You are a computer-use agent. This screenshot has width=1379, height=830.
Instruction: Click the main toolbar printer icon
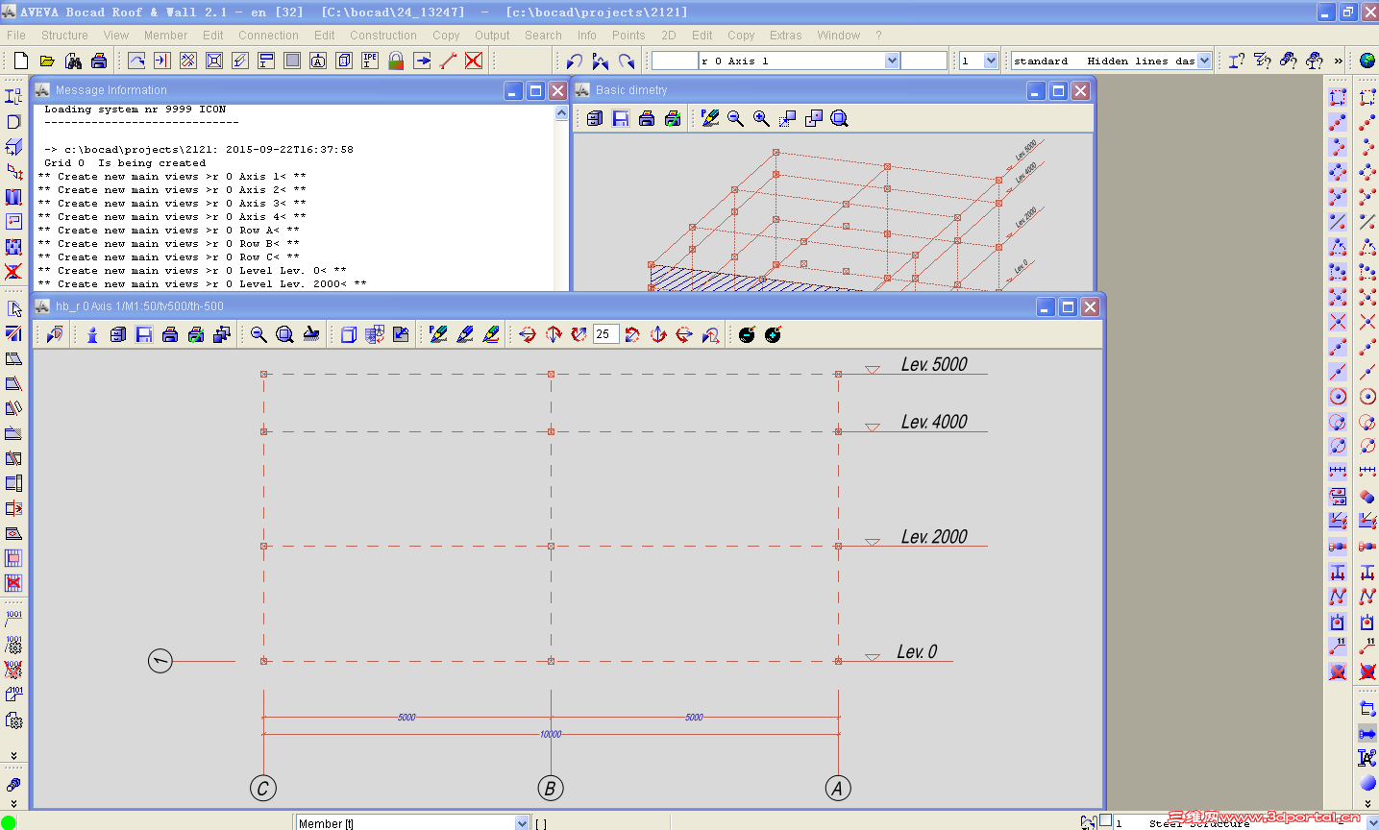[99, 61]
